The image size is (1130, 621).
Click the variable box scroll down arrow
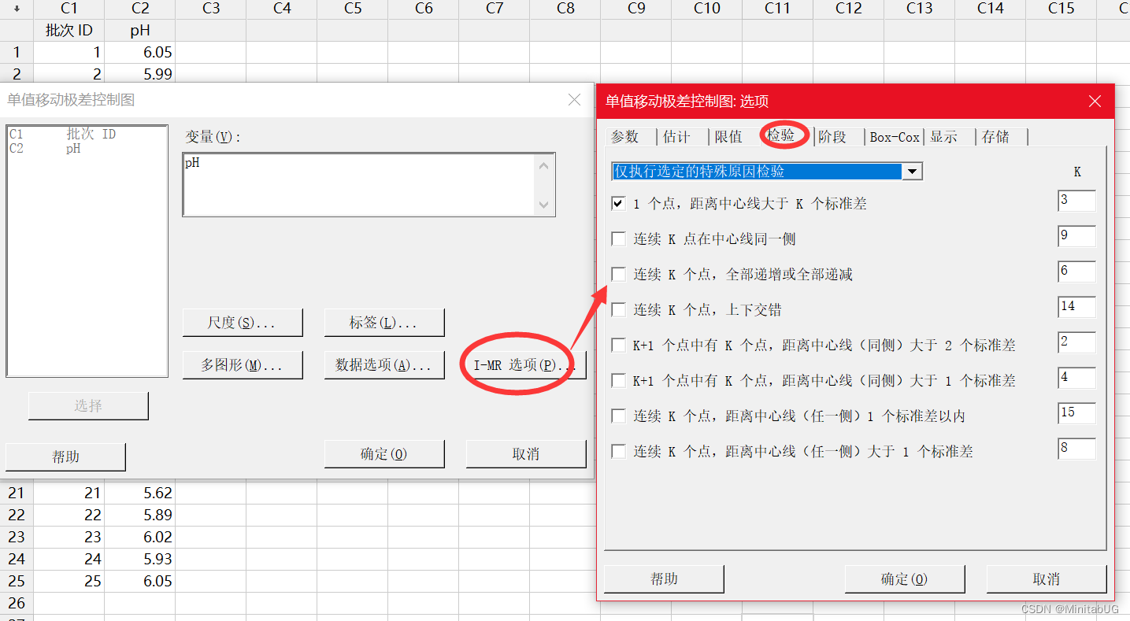tap(544, 205)
